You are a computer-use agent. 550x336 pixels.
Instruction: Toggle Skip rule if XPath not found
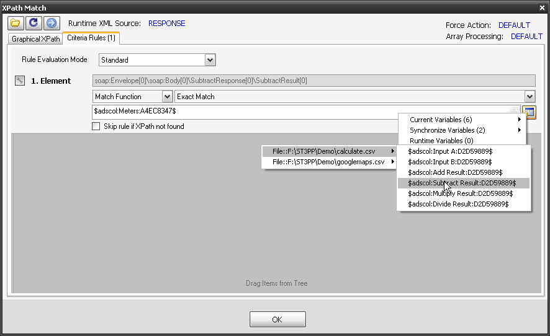click(96, 126)
